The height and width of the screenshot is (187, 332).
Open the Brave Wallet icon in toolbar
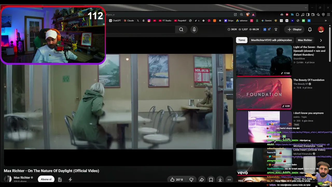click(x=313, y=15)
